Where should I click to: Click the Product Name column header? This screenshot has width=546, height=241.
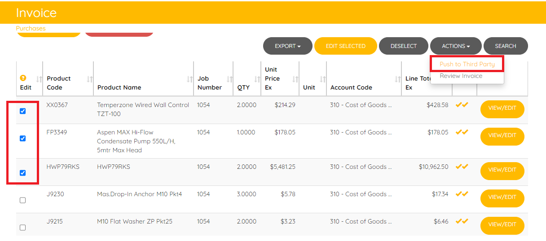click(x=119, y=87)
